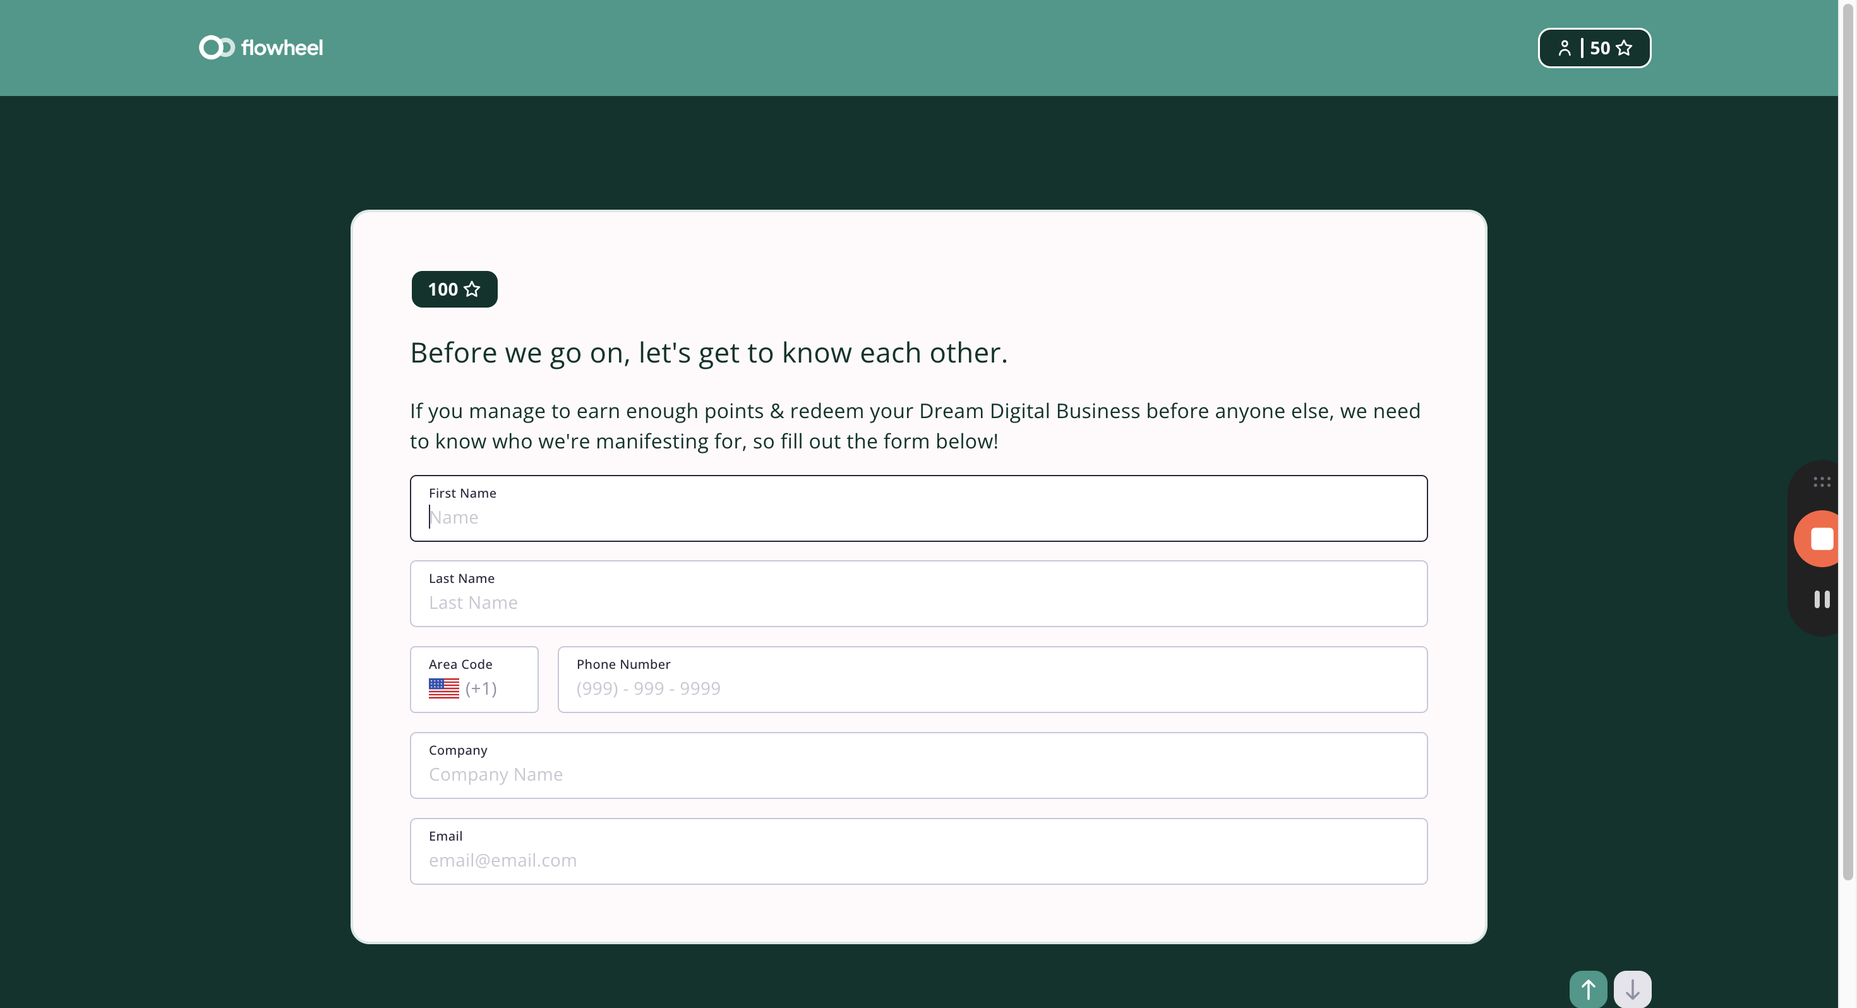Focus the Company name field

click(918, 765)
